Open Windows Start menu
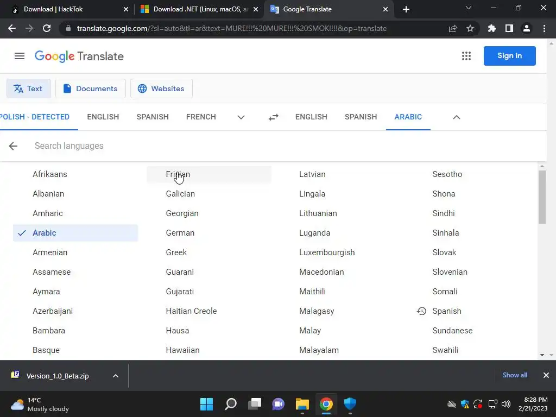The width and height of the screenshot is (556, 417). tap(206, 404)
